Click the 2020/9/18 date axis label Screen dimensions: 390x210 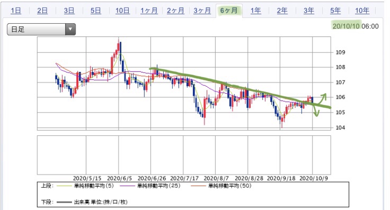(x=281, y=178)
